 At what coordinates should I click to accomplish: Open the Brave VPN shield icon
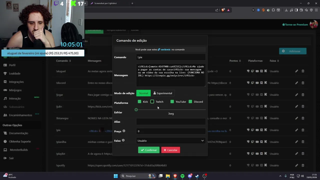(x=311, y=10)
